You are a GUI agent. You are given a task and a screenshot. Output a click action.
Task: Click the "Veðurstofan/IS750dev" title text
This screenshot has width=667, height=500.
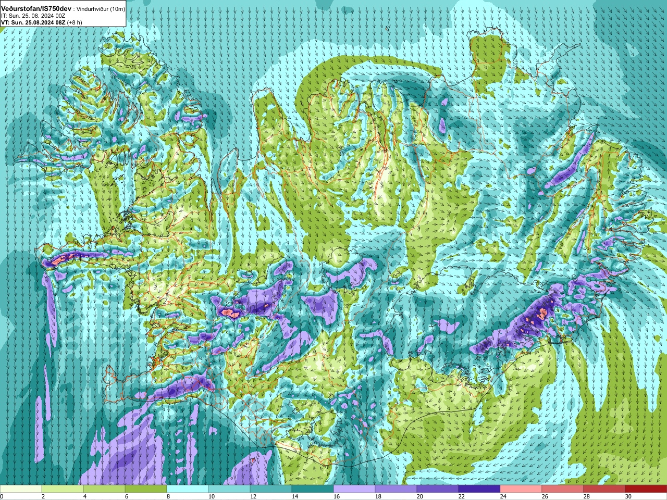(36, 9)
